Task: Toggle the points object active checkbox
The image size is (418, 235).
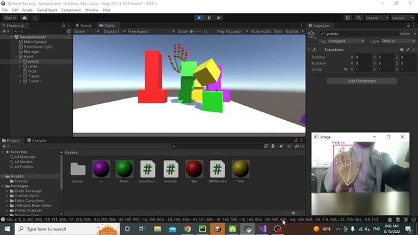Action: (322, 34)
